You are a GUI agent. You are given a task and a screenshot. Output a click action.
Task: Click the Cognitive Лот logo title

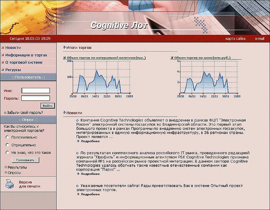coord(119,26)
